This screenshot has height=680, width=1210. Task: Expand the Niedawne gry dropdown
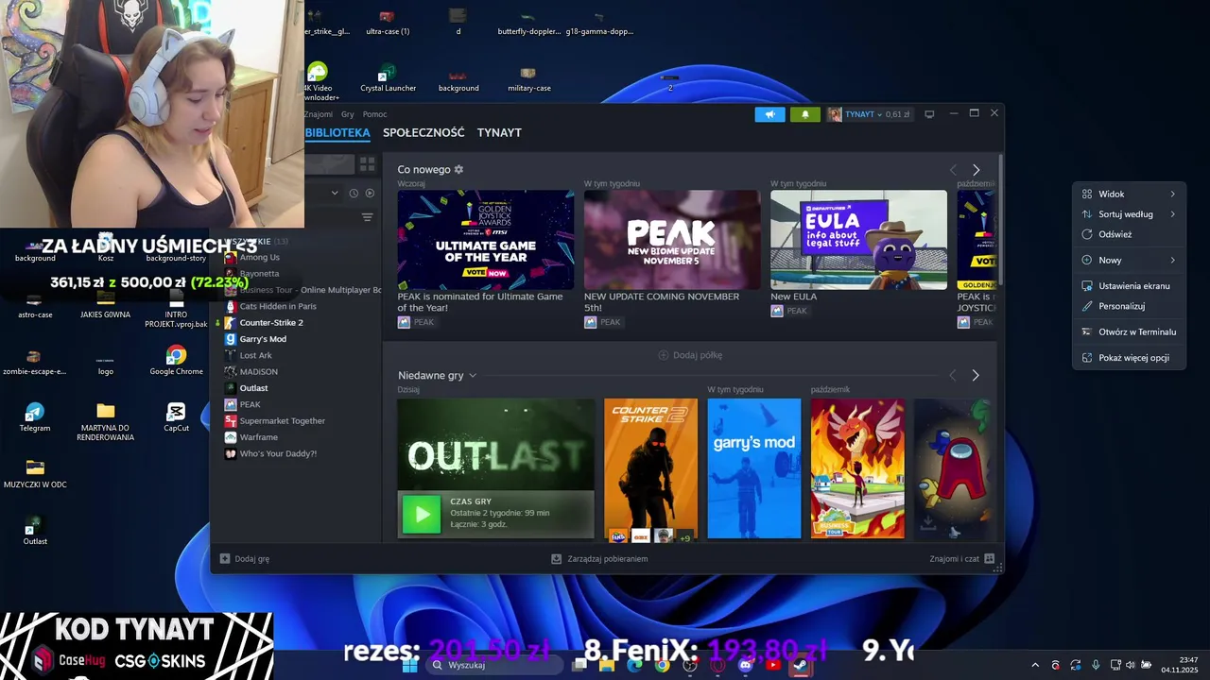(x=473, y=375)
